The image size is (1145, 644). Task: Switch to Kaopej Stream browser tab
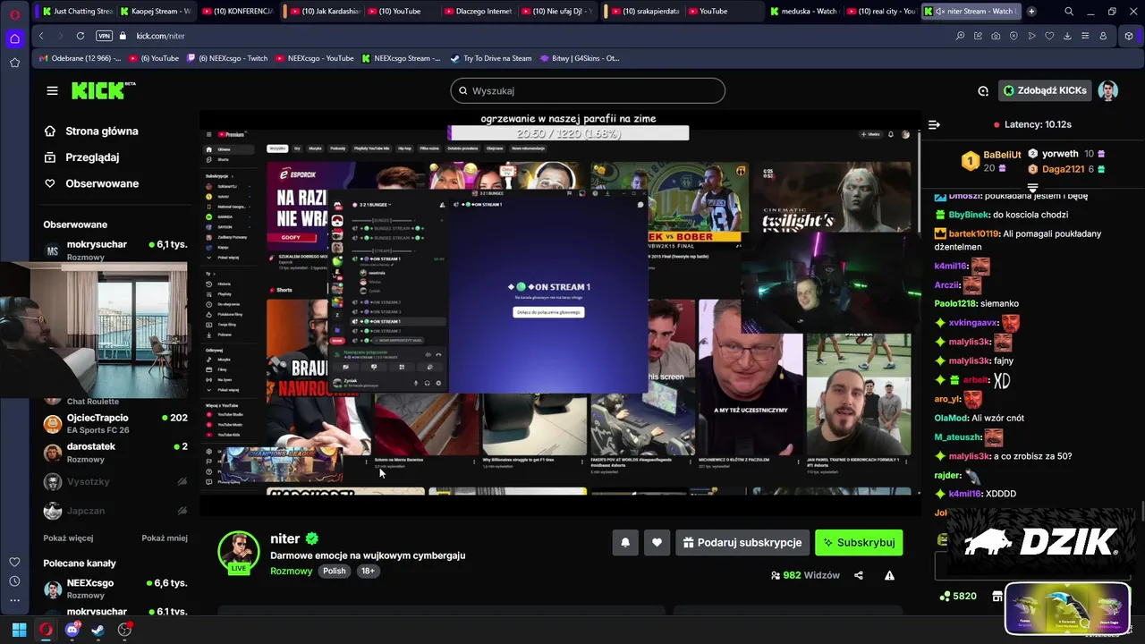click(155, 11)
